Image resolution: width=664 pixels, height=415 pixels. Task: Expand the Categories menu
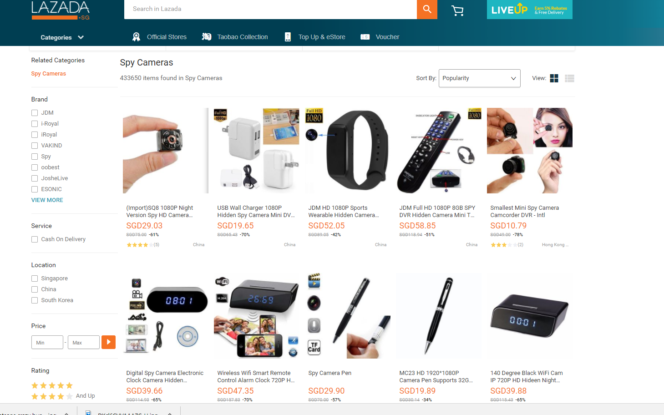click(62, 37)
